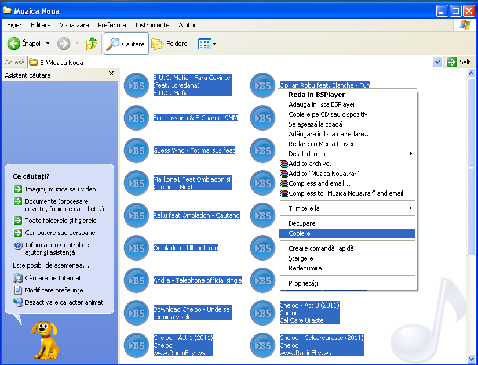Screen dimensions: 478x365
Task: Click the green Înapoi back arrow icon
Action: (x=14, y=44)
